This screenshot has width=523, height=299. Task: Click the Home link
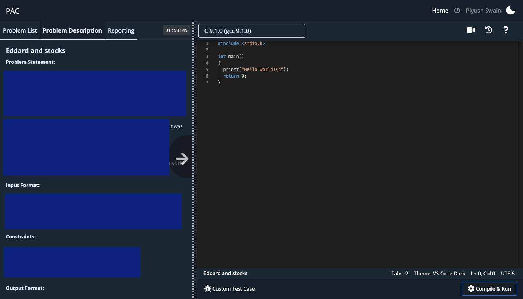coord(440,11)
